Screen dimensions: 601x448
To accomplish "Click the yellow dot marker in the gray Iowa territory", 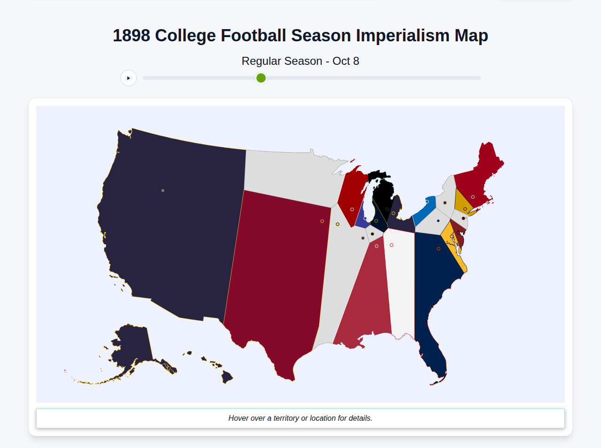I will (338, 224).
